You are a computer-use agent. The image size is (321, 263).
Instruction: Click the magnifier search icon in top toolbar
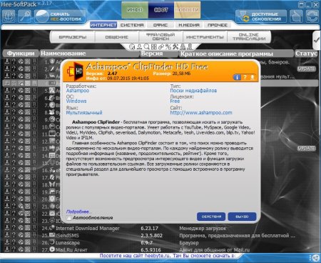[x=25, y=16]
